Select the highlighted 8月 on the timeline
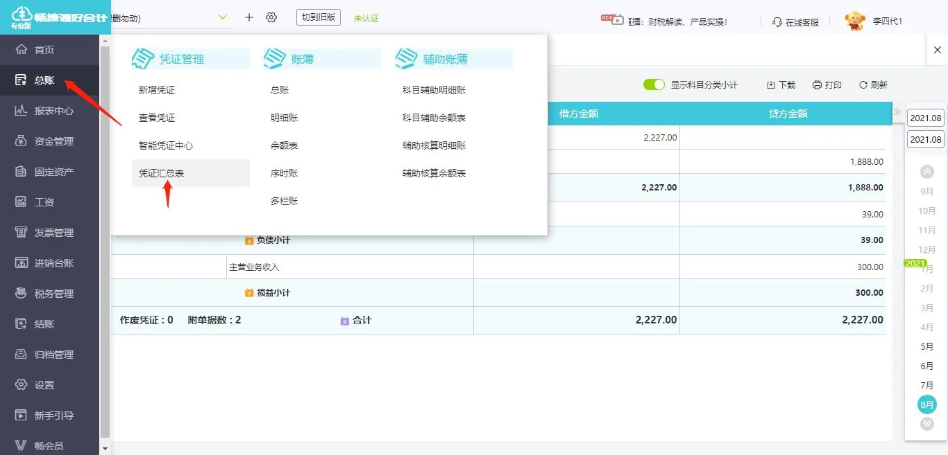Image resolution: width=948 pixels, height=455 pixels. pyautogui.click(x=927, y=404)
